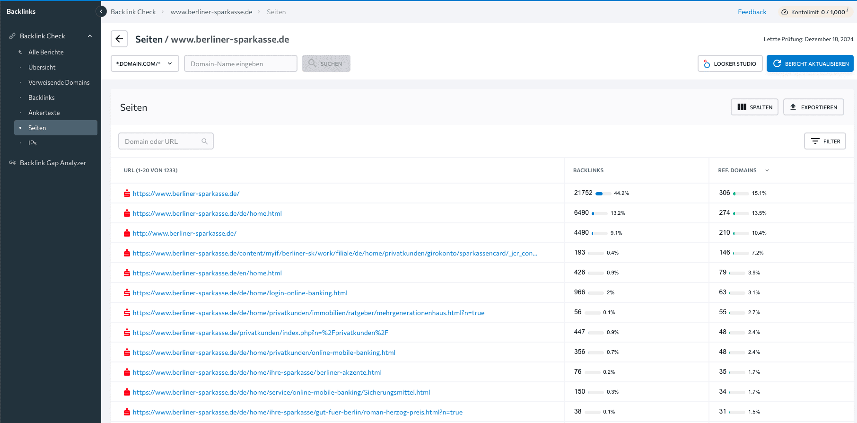Click the 44.2% backlinks progress bar
857x423 pixels.
(603, 194)
